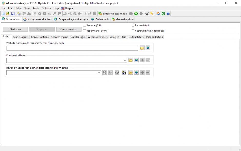The image size is (241, 151).
Task: Select the Analysis filters sub-tab
Action: (118, 37)
